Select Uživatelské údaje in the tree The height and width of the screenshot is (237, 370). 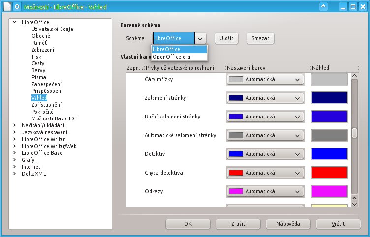pyautogui.click(x=52, y=29)
